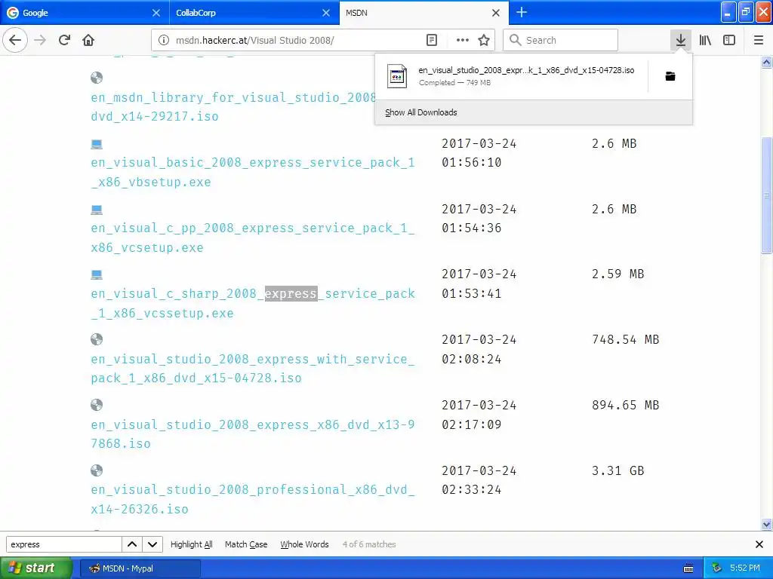
Task: Show site information icon in address bar
Action: click(x=164, y=40)
